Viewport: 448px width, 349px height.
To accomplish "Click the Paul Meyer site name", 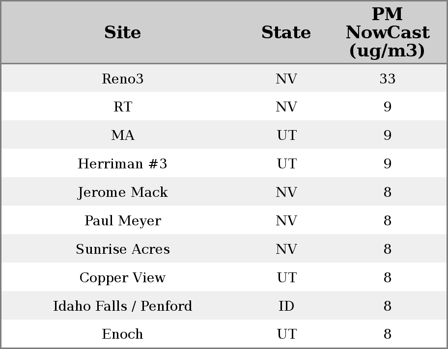I will coord(122,220).
